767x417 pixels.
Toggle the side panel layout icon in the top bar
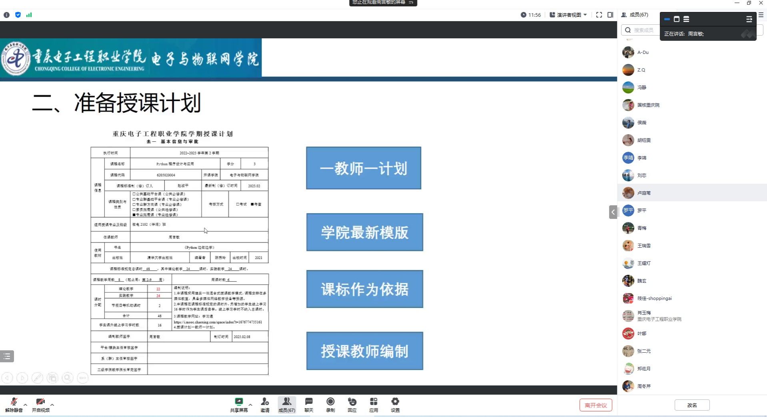point(610,15)
